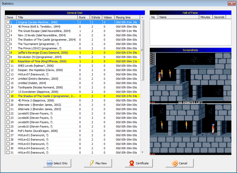Image resolution: width=237 pixels, height=173 pixels.
Task: Click the orange X Cancel icon
Action: pos(175,163)
